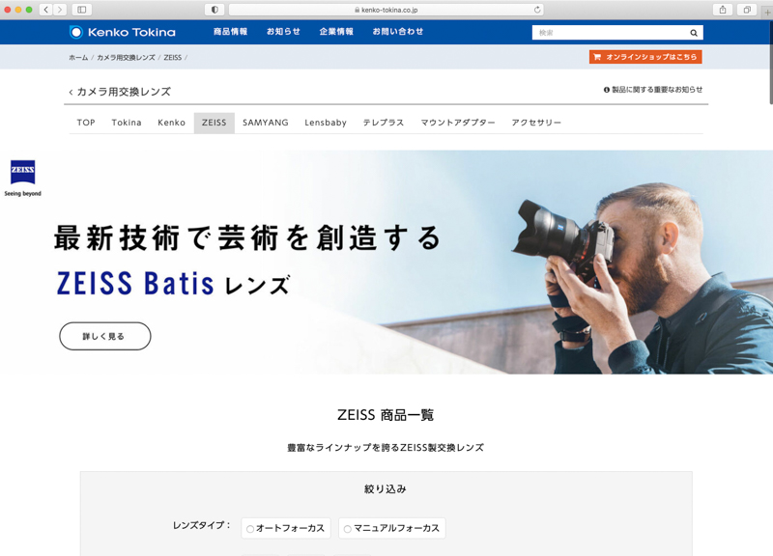
Task: Switch to the テレプラス tab
Action: (384, 123)
